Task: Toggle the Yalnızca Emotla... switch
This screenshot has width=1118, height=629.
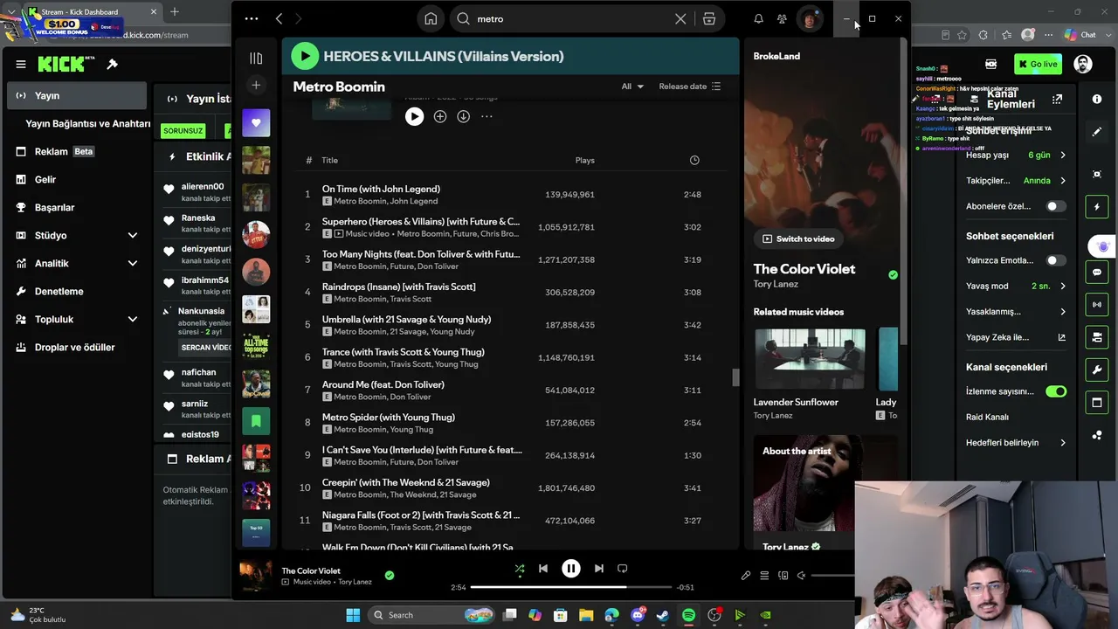Action: (1056, 260)
